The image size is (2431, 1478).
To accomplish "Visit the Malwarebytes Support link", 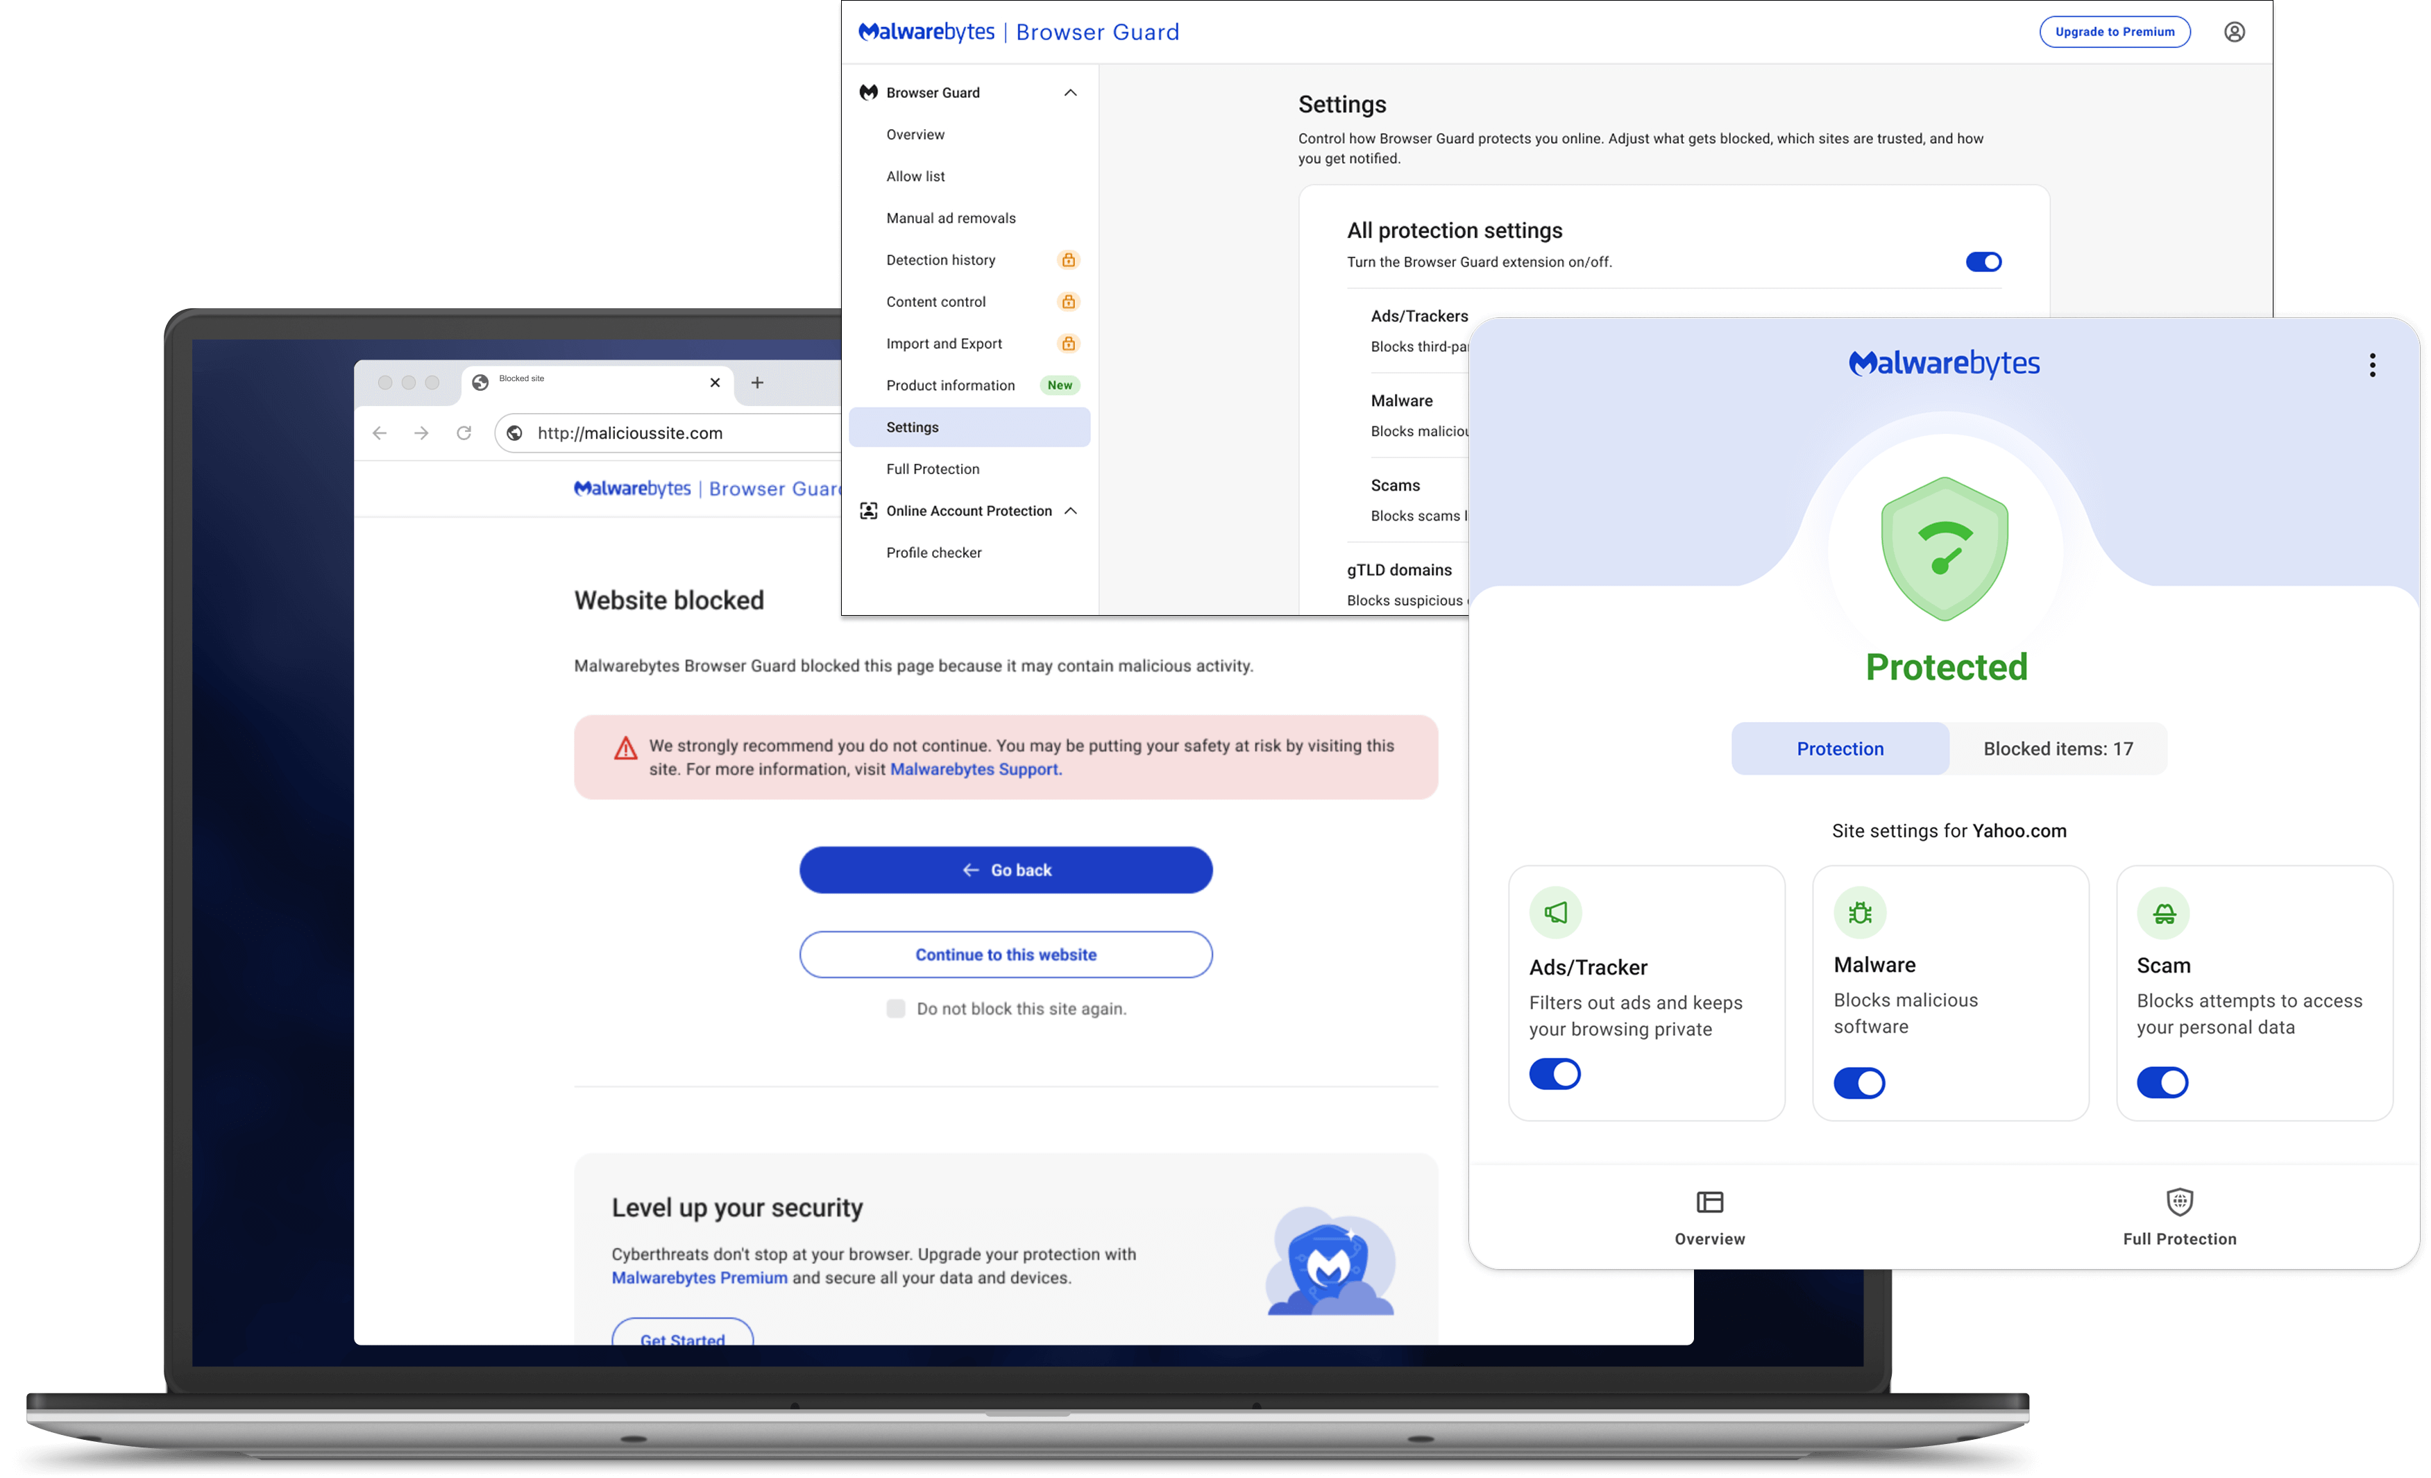I will [975, 770].
